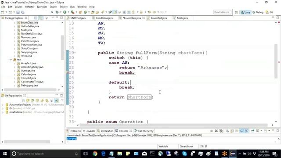Click the Package Explorer vertical scrollbar
This screenshot has height=158, width=281.
62,48
